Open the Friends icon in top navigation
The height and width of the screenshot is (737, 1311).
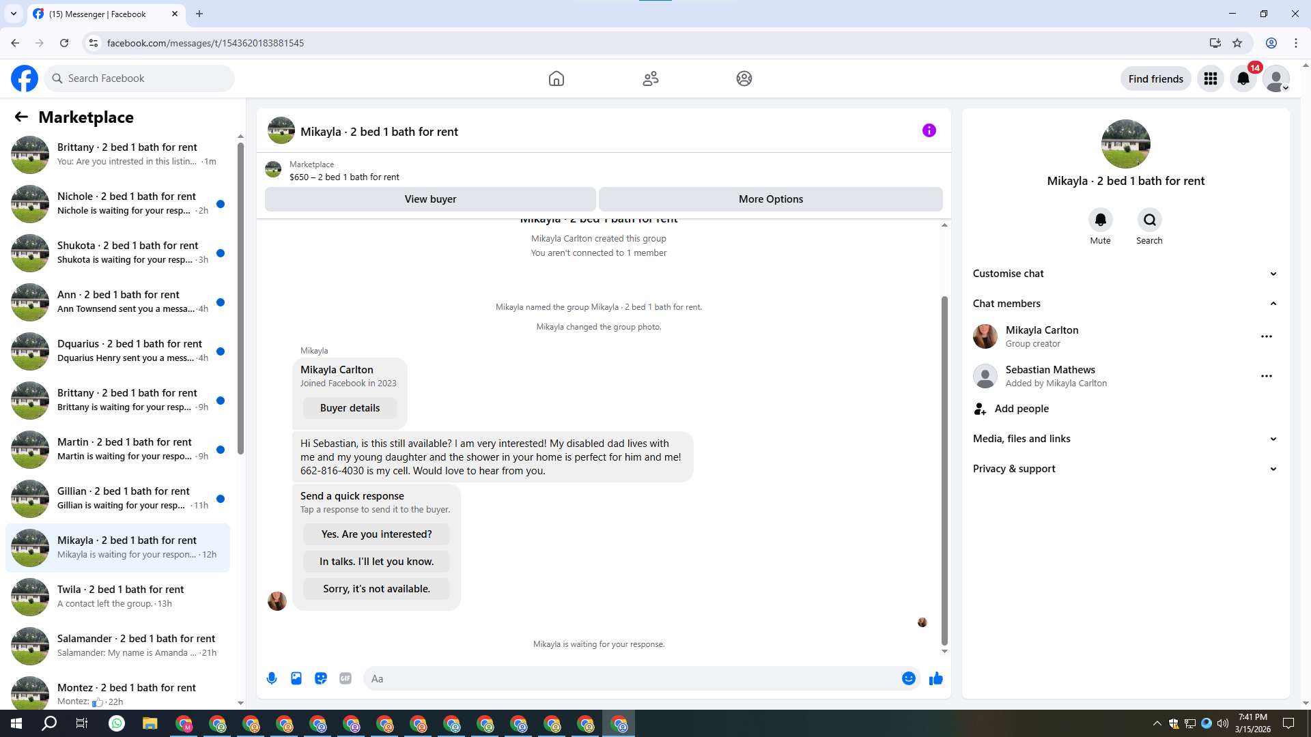point(651,78)
